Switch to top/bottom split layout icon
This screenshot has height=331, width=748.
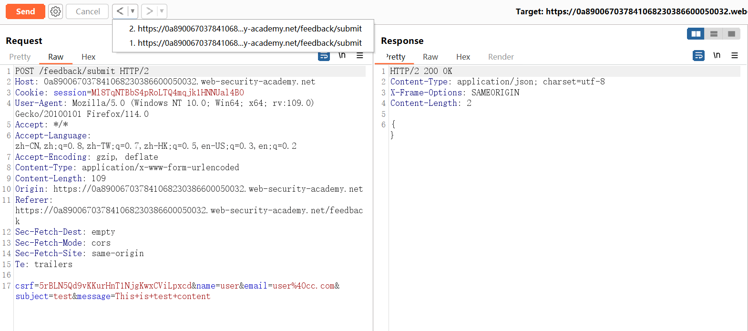714,34
